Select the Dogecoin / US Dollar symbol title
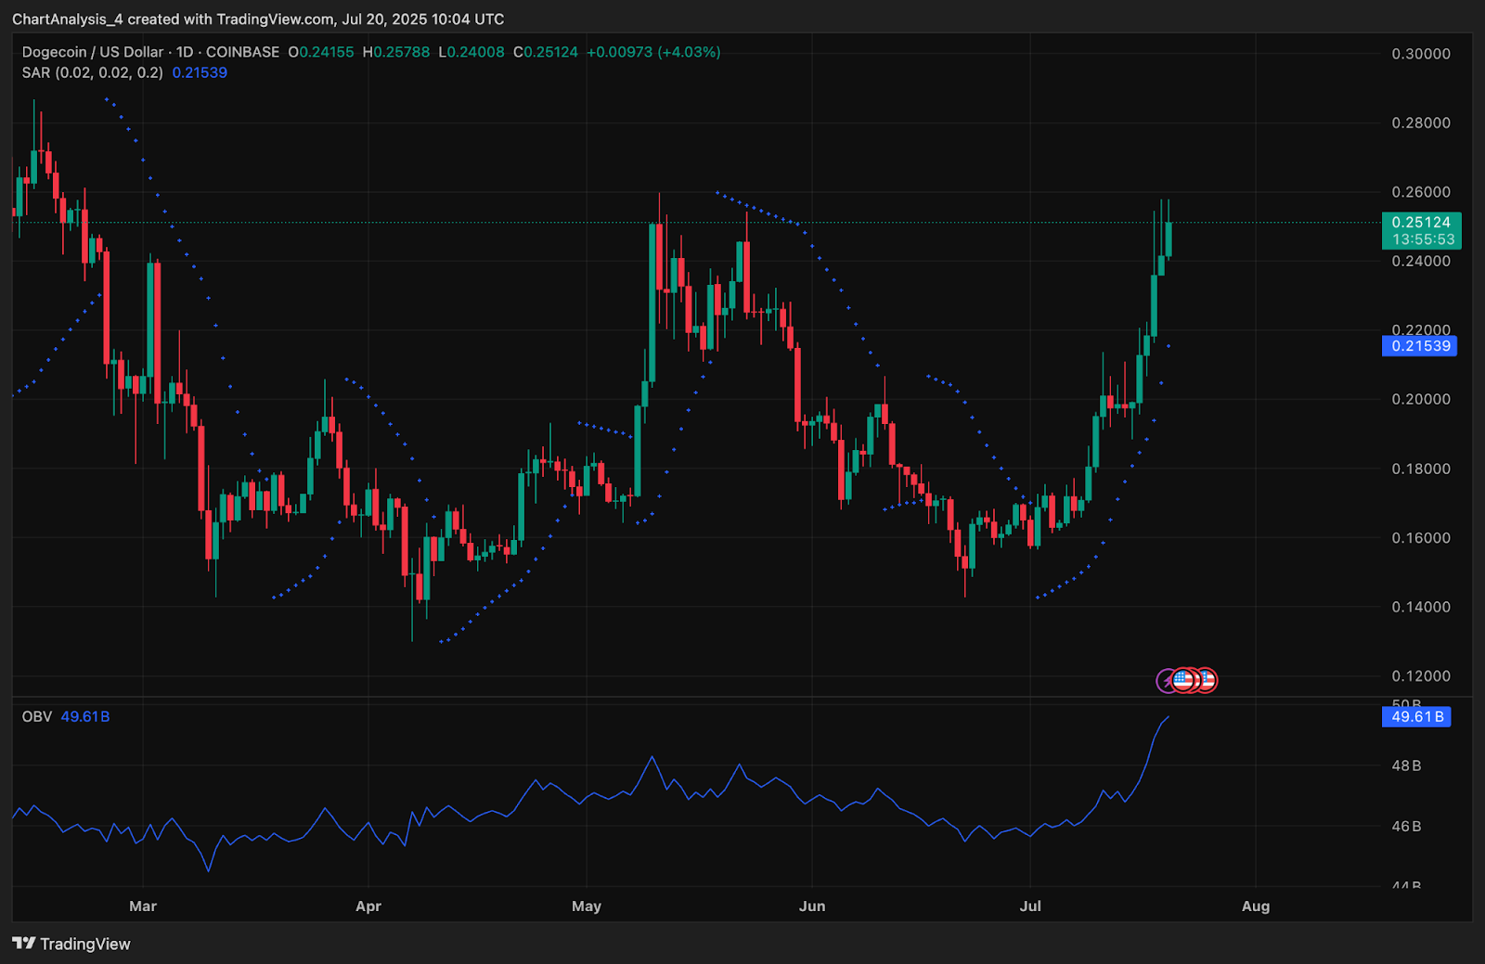Viewport: 1485px width, 964px height. 93,52
